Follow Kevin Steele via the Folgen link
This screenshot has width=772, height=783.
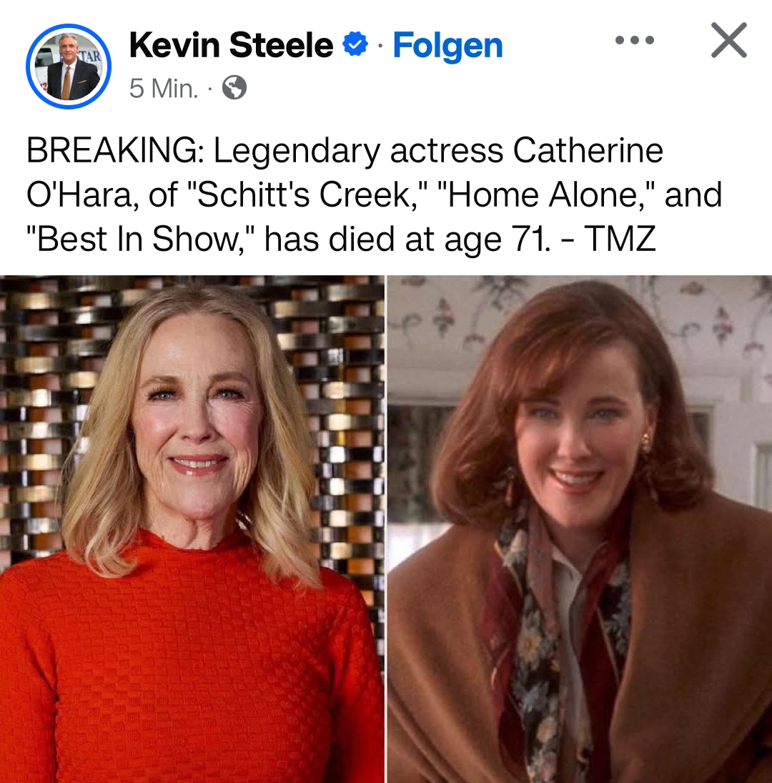447,46
